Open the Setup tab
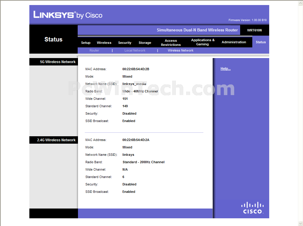Viewport: 303px width, 226px height. tap(86, 43)
